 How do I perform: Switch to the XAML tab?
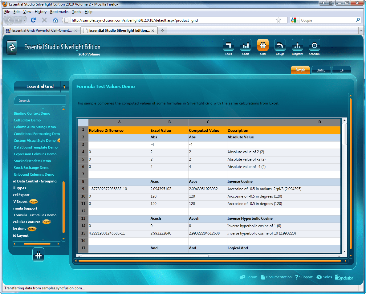click(x=321, y=70)
